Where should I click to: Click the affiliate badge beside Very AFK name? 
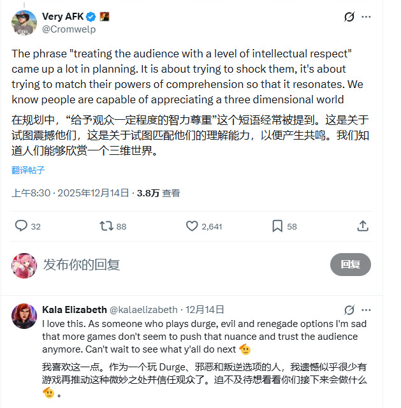105,16
